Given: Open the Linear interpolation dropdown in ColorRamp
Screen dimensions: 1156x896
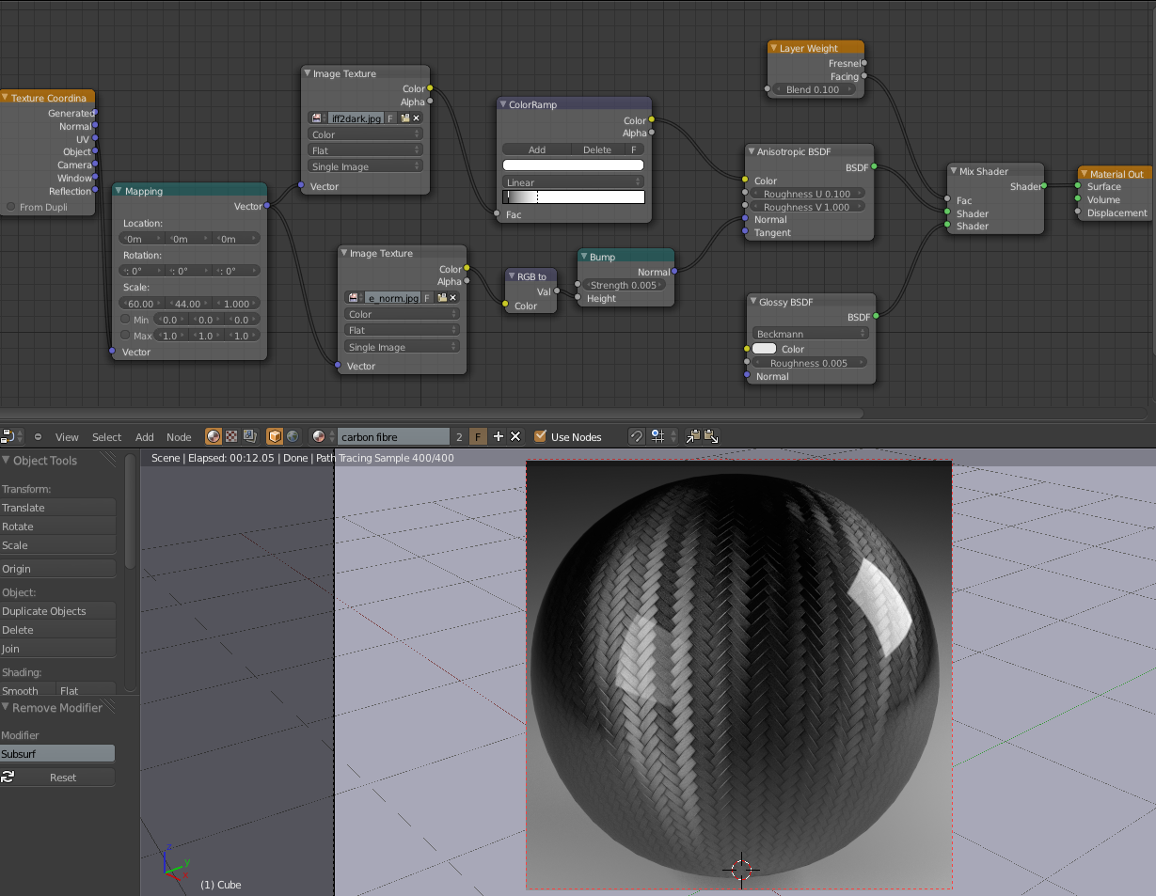Looking at the screenshot, I should [x=573, y=182].
